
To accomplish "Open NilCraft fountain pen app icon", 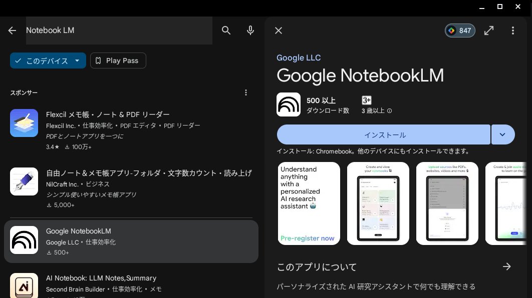I will 24,181.
